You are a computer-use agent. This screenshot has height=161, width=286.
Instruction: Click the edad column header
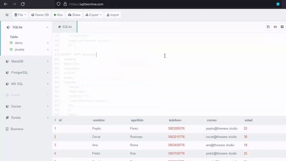[248, 120]
